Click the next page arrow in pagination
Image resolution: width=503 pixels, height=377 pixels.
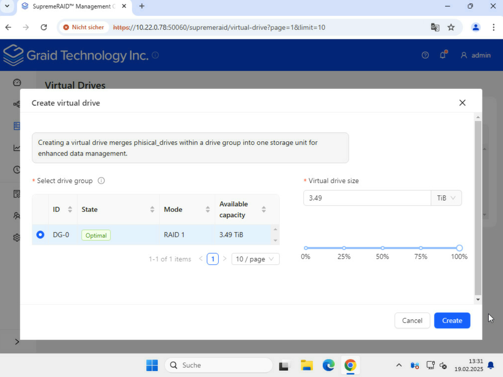[225, 259]
